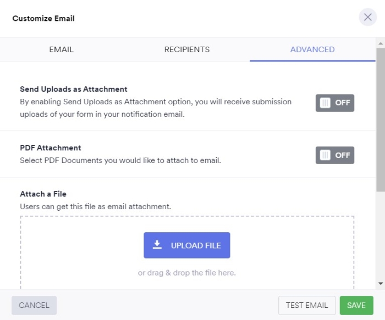Click the Customize Email title

pyautogui.click(x=43, y=19)
